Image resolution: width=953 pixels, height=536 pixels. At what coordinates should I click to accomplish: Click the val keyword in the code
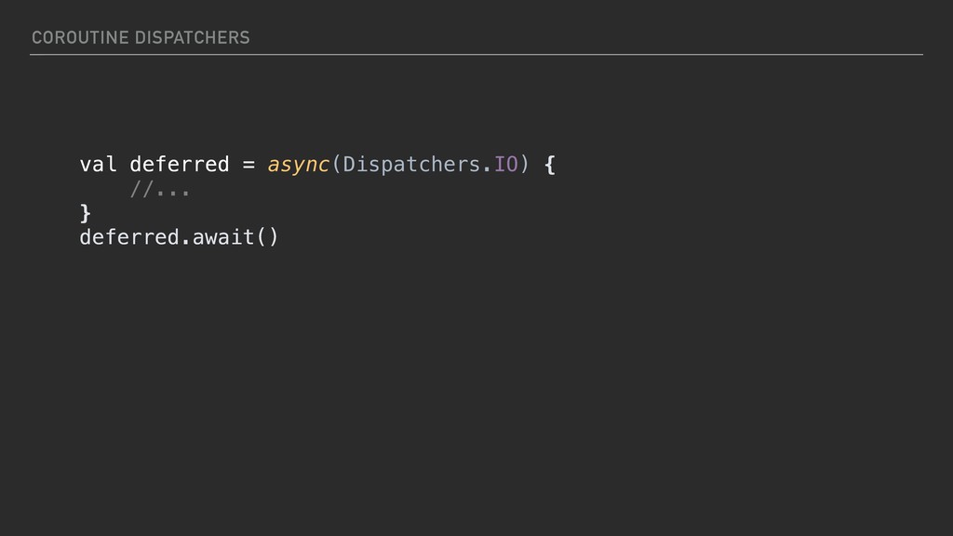coord(98,165)
